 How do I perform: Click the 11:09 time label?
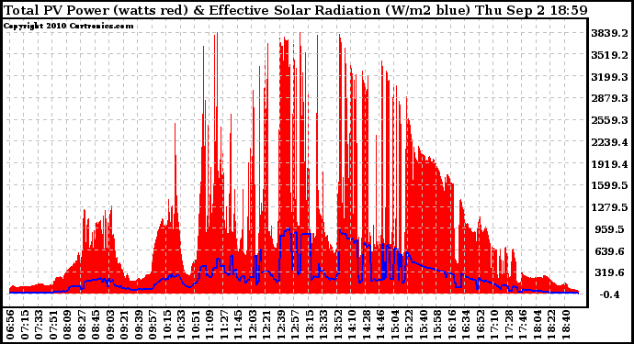coord(209,325)
